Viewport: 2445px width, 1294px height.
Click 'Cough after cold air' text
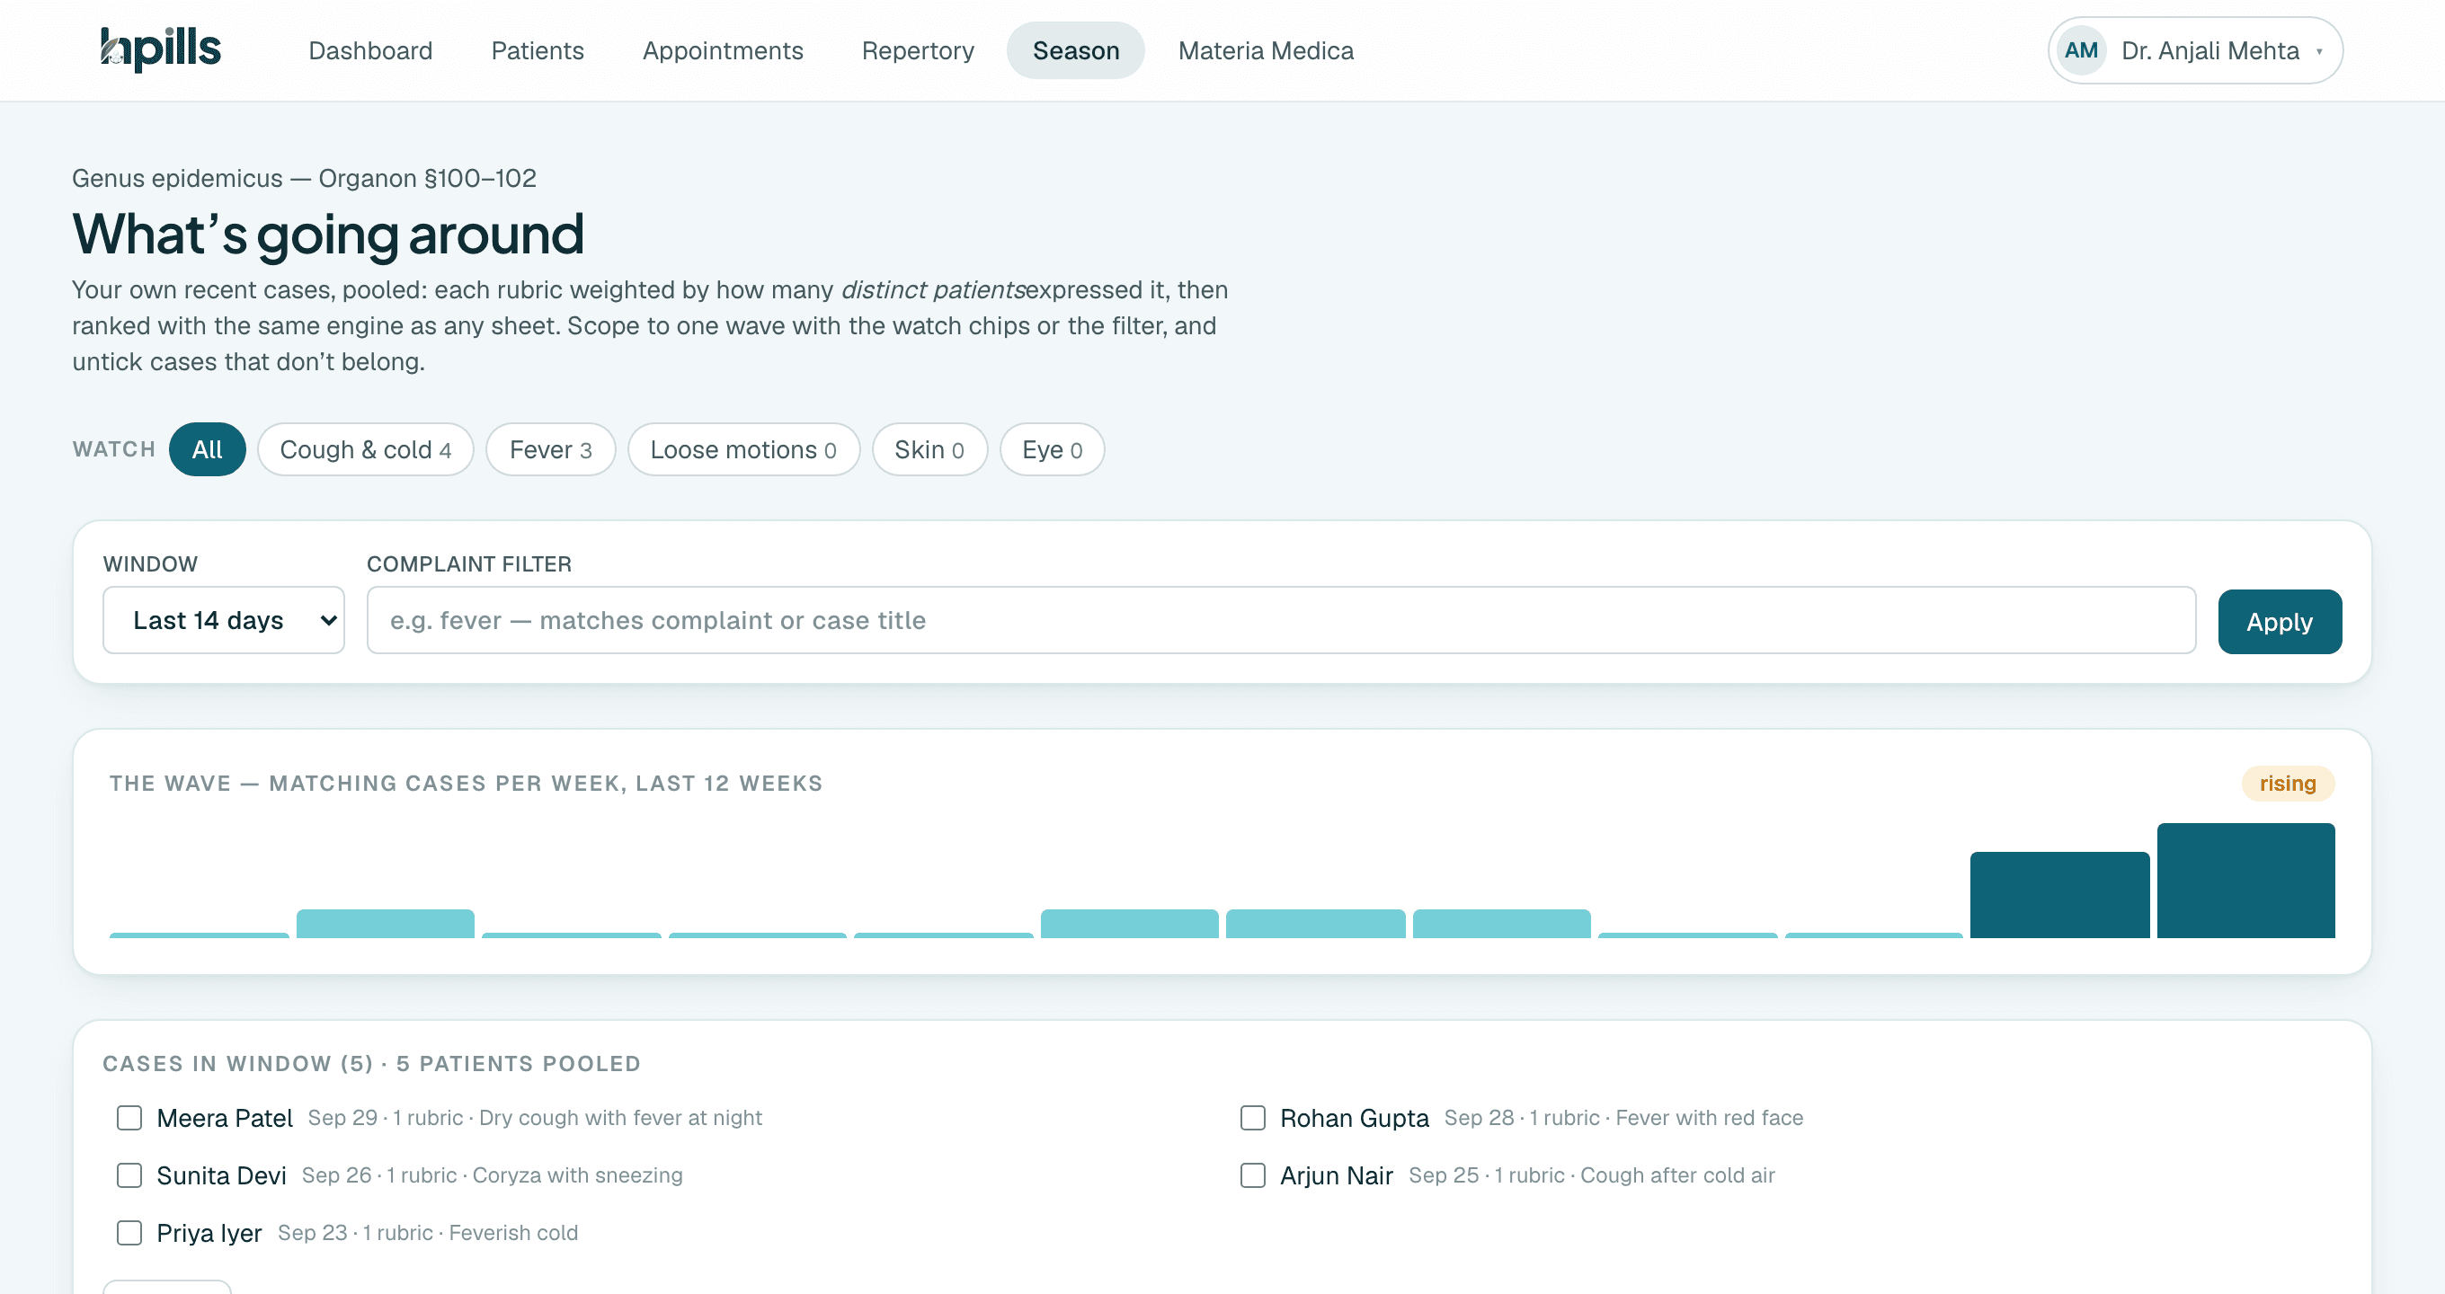pos(1677,1175)
